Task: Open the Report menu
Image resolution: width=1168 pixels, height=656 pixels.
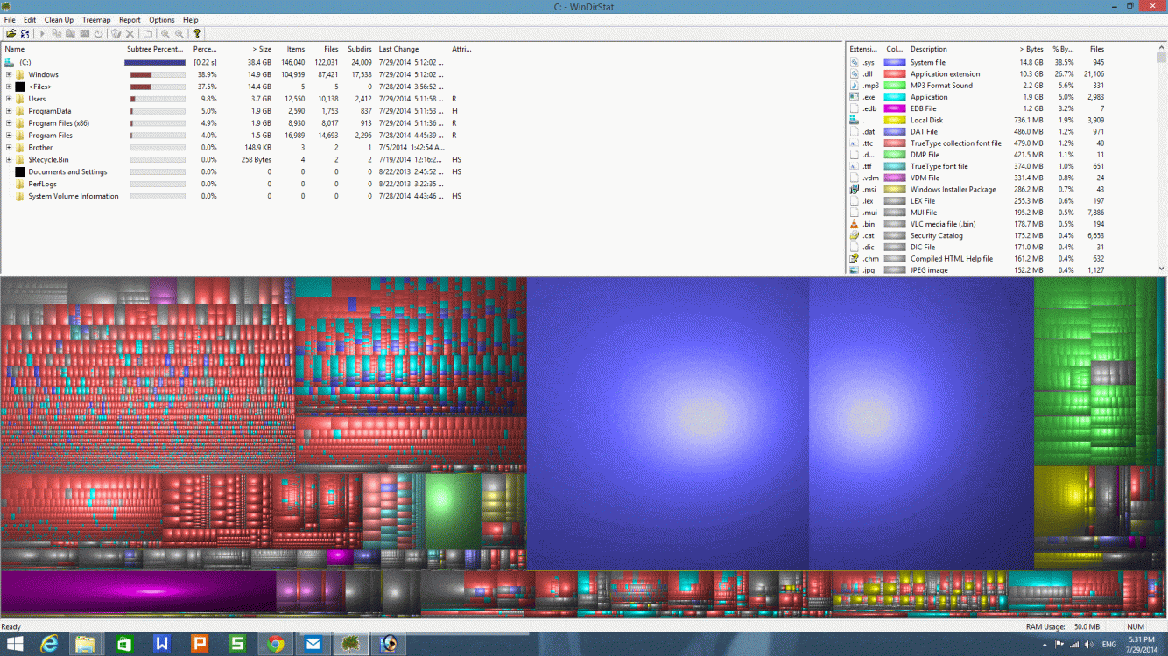Action: (130, 19)
